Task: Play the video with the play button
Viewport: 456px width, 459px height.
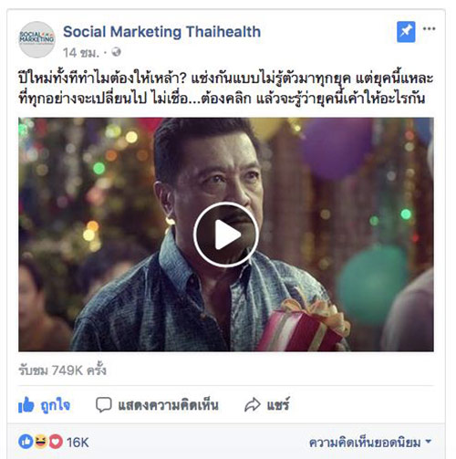Action: pyautogui.click(x=226, y=235)
